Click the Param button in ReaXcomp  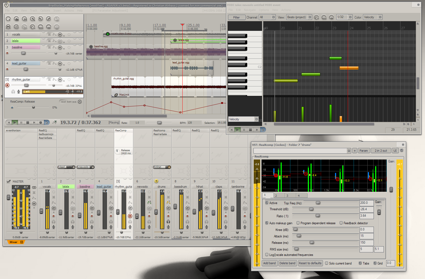[x=364, y=151]
